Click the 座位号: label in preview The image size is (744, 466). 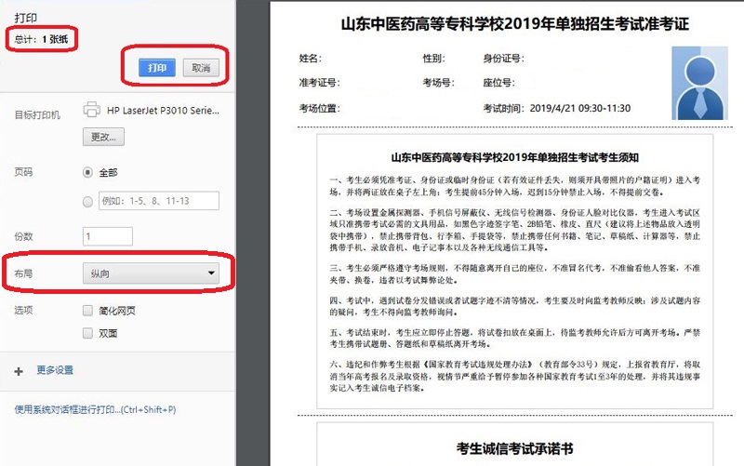pyautogui.click(x=499, y=83)
